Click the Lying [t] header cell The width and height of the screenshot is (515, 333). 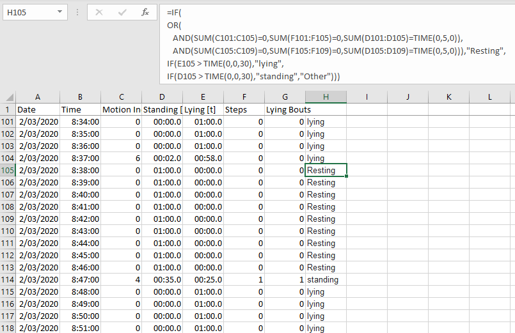[203, 109]
